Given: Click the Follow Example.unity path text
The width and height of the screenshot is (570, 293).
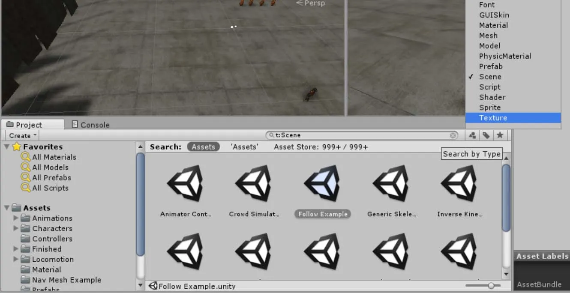Looking at the screenshot, I should (x=197, y=286).
